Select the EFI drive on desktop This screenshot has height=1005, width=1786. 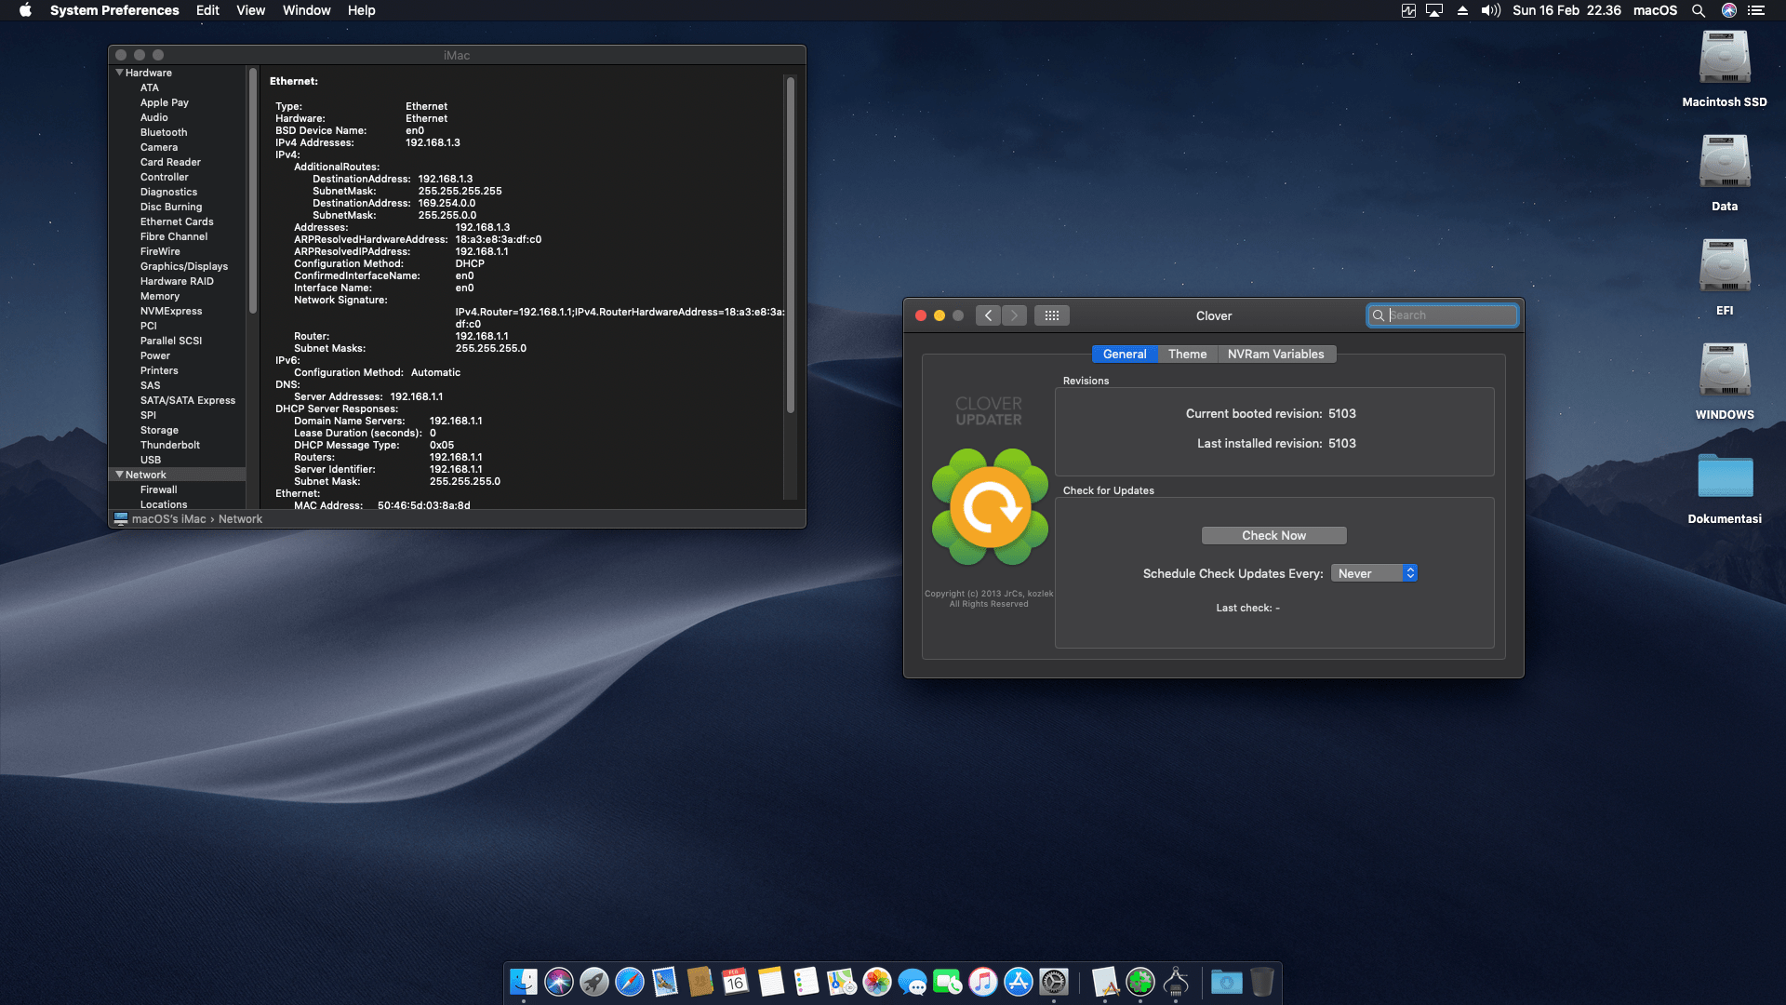click(1725, 266)
